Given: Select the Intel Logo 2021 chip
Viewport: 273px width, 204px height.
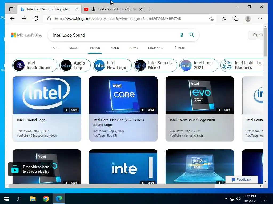Looking at the screenshot, I should point(199,65).
